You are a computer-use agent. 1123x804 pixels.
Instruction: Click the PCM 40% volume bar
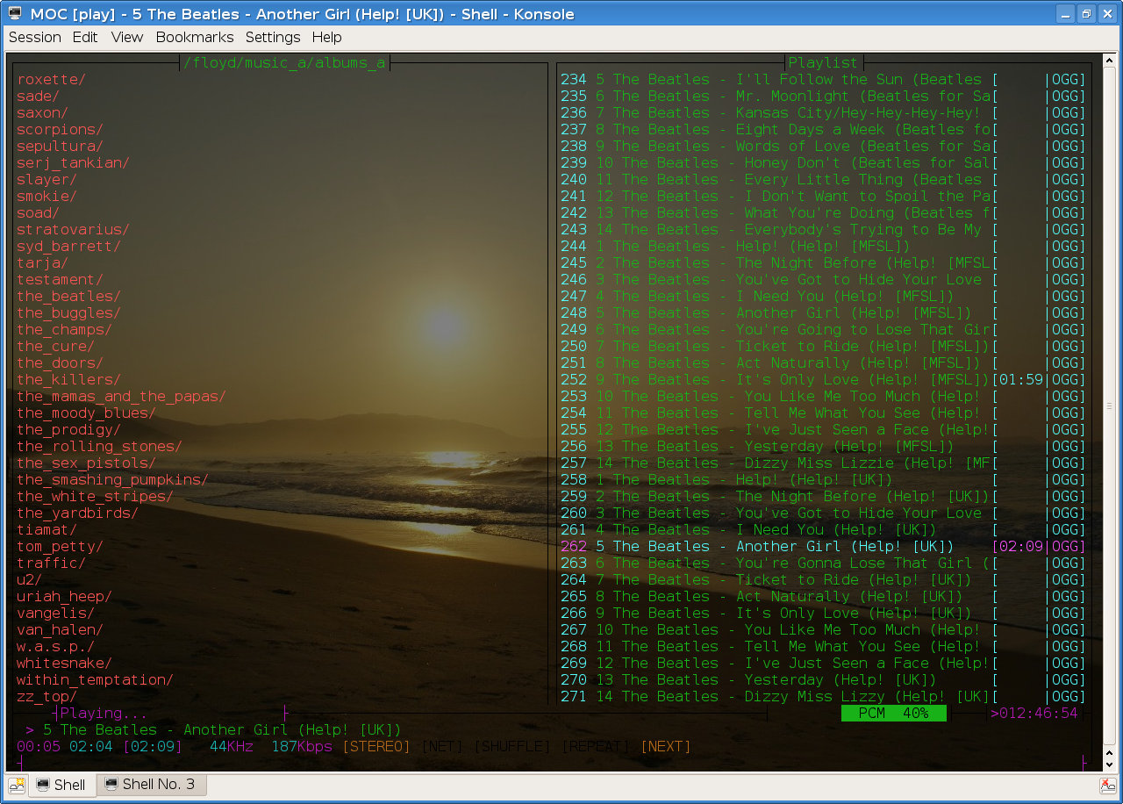(x=894, y=713)
